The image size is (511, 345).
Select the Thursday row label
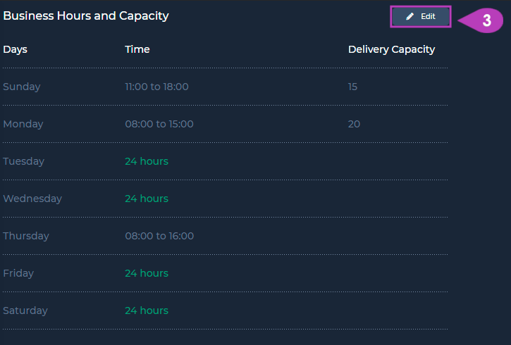[x=26, y=236]
